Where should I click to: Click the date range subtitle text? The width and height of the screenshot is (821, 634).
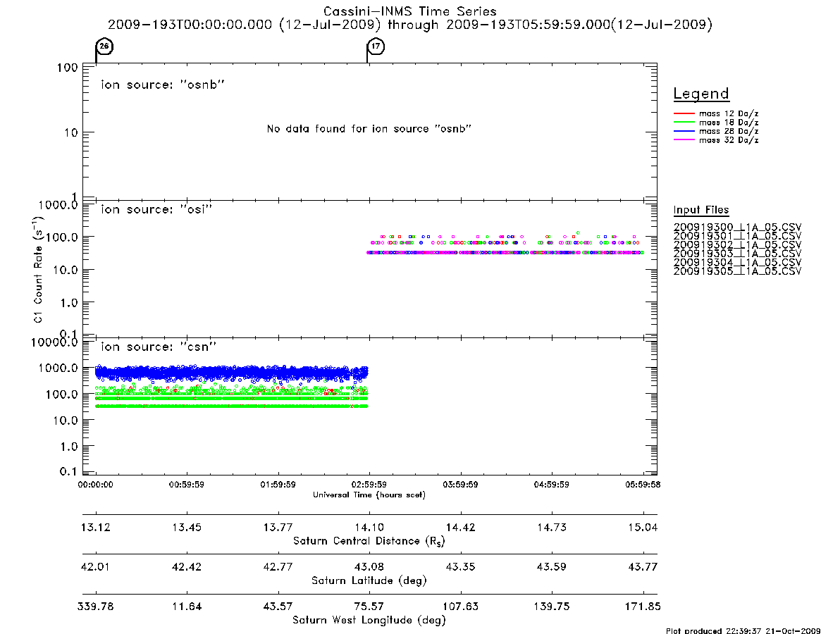410,25
